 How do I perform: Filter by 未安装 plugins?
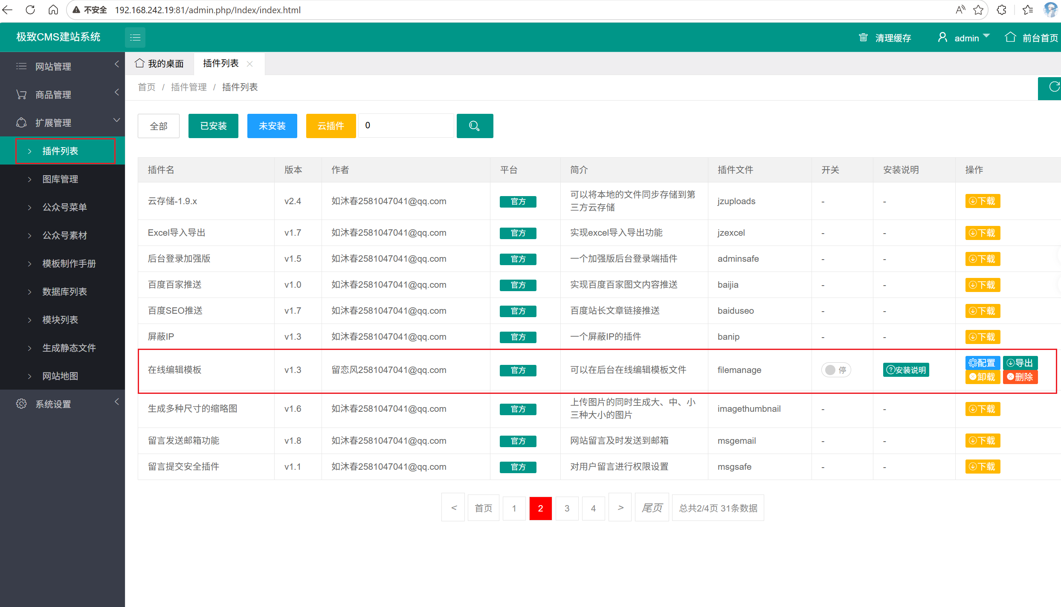272,126
